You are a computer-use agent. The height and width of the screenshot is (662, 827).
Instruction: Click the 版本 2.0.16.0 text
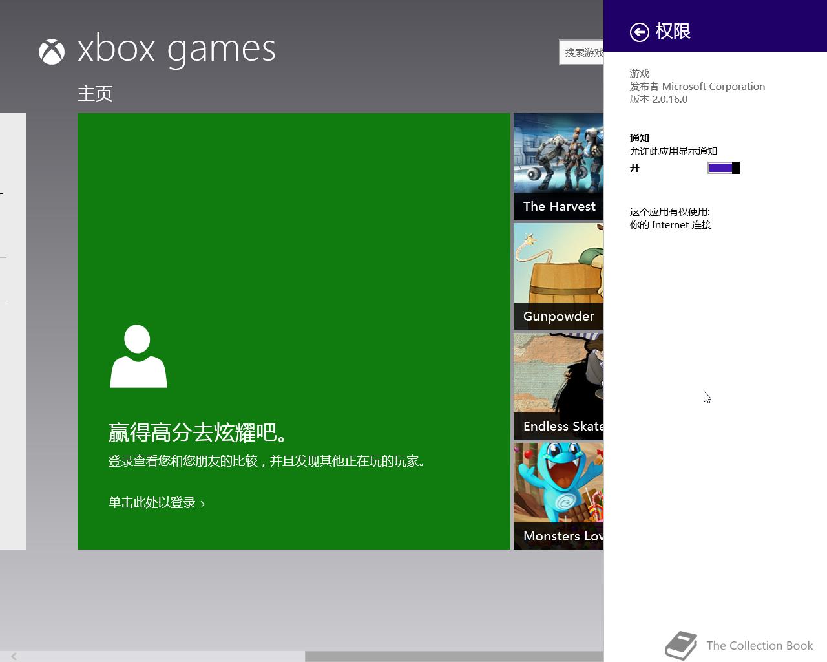(x=658, y=100)
